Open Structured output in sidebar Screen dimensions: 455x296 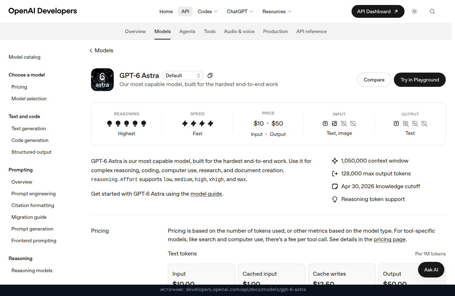pyautogui.click(x=31, y=152)
